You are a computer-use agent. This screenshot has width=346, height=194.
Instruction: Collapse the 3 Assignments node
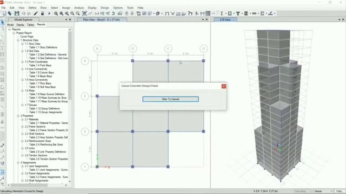18,163
